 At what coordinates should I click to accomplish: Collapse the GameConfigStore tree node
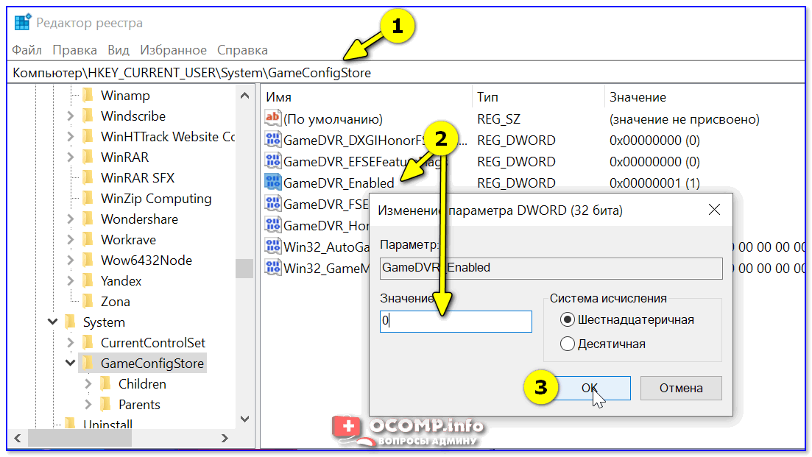[x=71, y=363]
